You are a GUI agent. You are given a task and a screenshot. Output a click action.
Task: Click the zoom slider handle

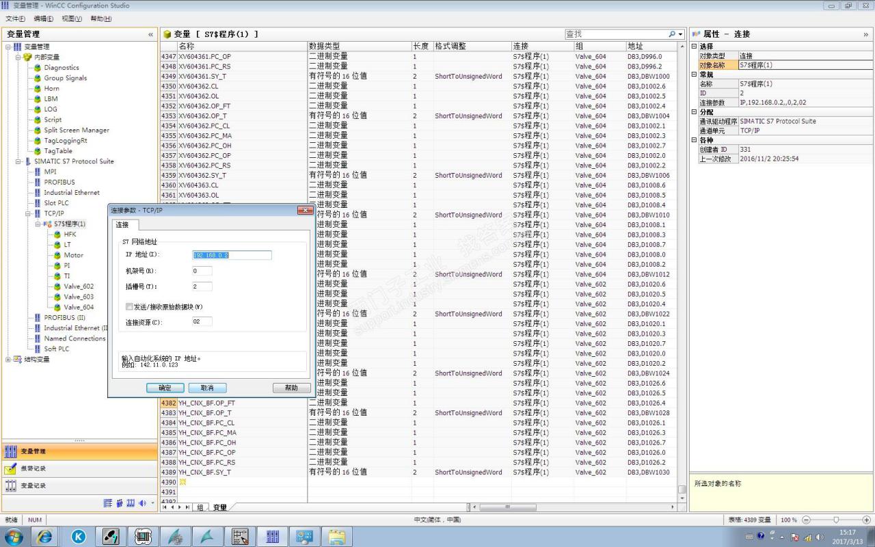pyautogui.click(x=836, y=520)
